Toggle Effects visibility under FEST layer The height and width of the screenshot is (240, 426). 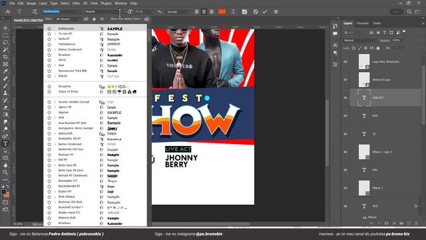click(x=365, y=217)
